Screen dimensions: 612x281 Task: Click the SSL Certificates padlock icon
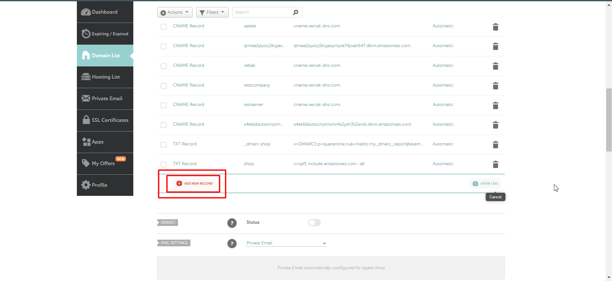pos(86,120)
